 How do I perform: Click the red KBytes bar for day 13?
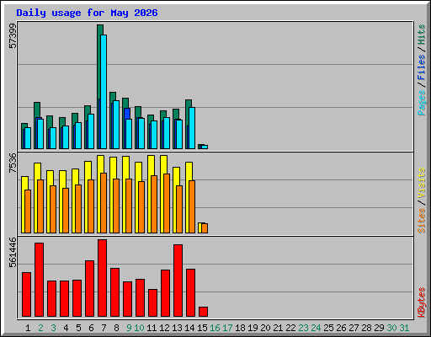click(178, 281)
